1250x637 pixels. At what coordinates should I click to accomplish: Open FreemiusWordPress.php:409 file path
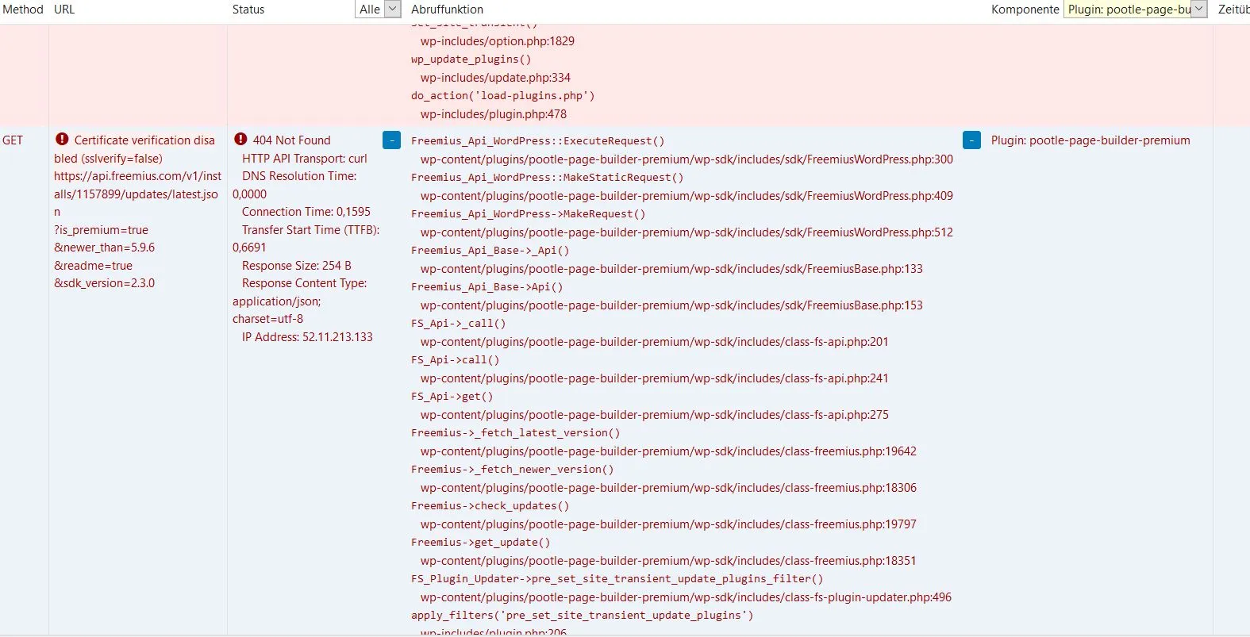pyautogui.click(x=687, y=196)
